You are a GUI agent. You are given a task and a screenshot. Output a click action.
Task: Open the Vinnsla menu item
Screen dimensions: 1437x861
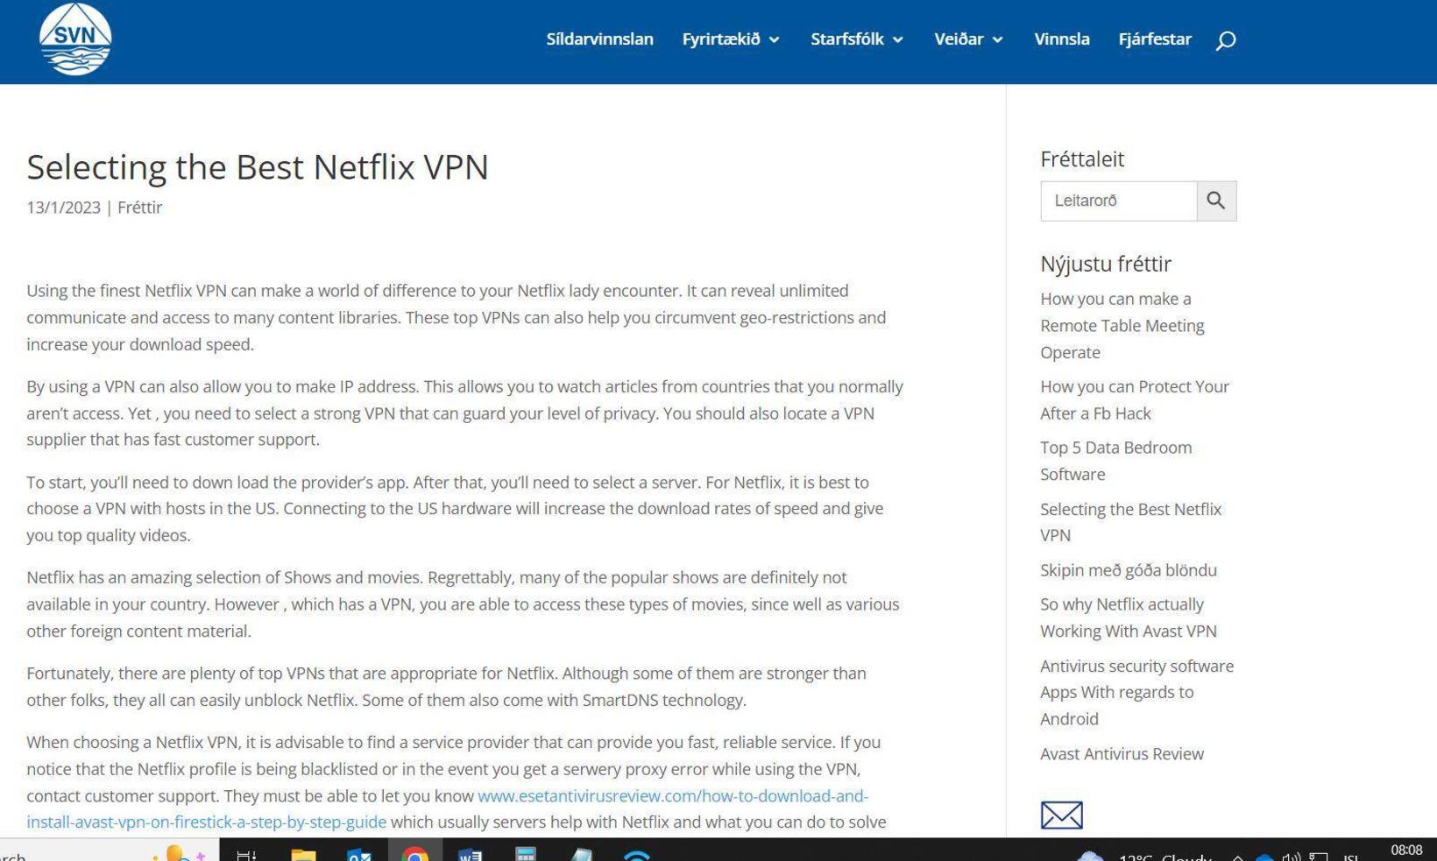[1061, 39]
